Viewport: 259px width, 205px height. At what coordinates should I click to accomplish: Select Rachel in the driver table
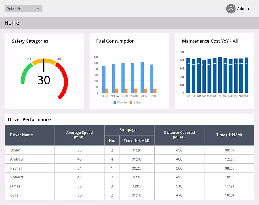pos(16,168)
